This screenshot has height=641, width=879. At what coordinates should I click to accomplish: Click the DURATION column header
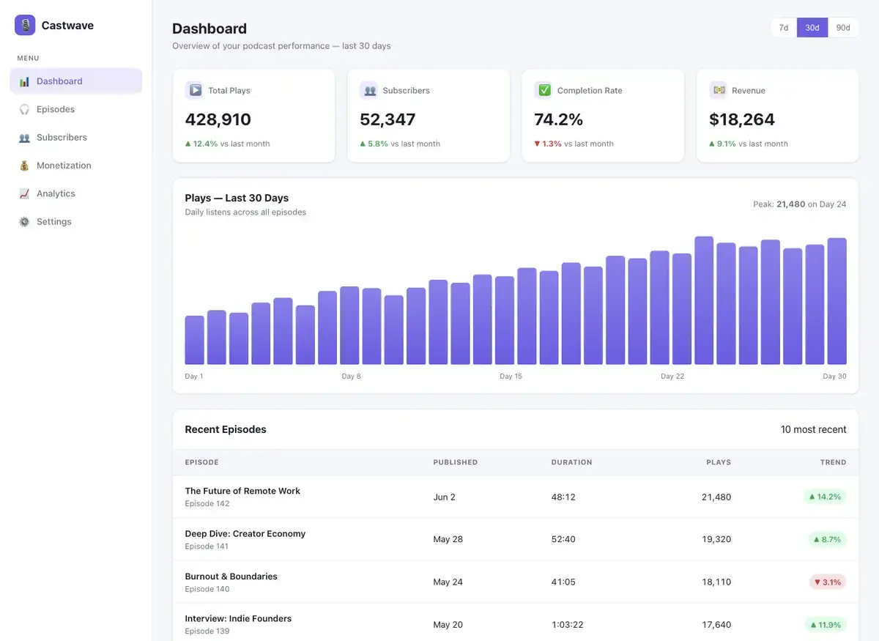click(572, 462)
